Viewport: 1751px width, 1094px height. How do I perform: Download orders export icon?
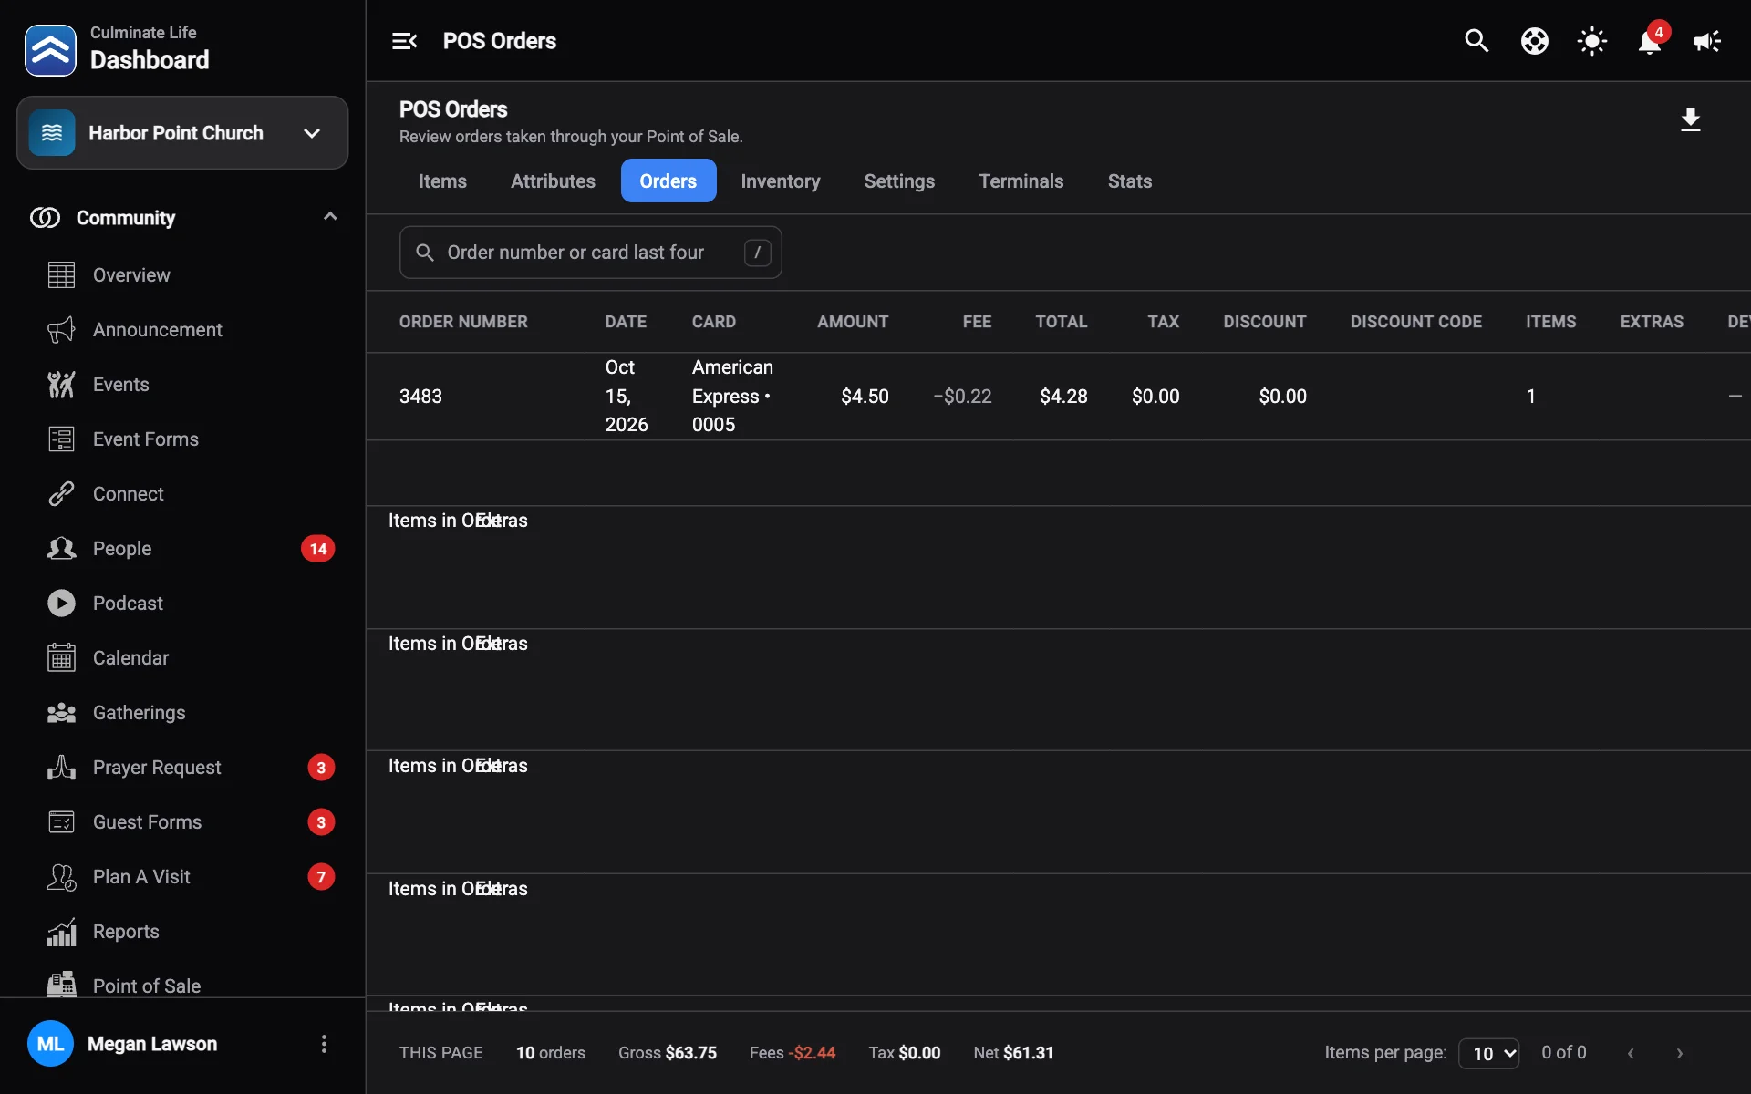[x=1690, y=119]
